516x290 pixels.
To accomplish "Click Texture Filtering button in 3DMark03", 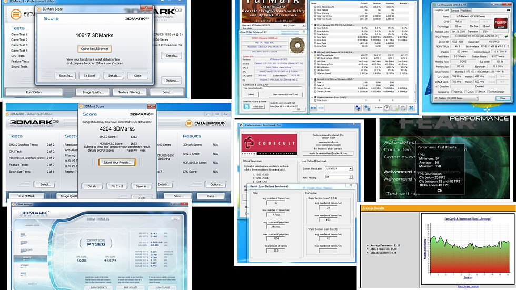I will (131, 93).
